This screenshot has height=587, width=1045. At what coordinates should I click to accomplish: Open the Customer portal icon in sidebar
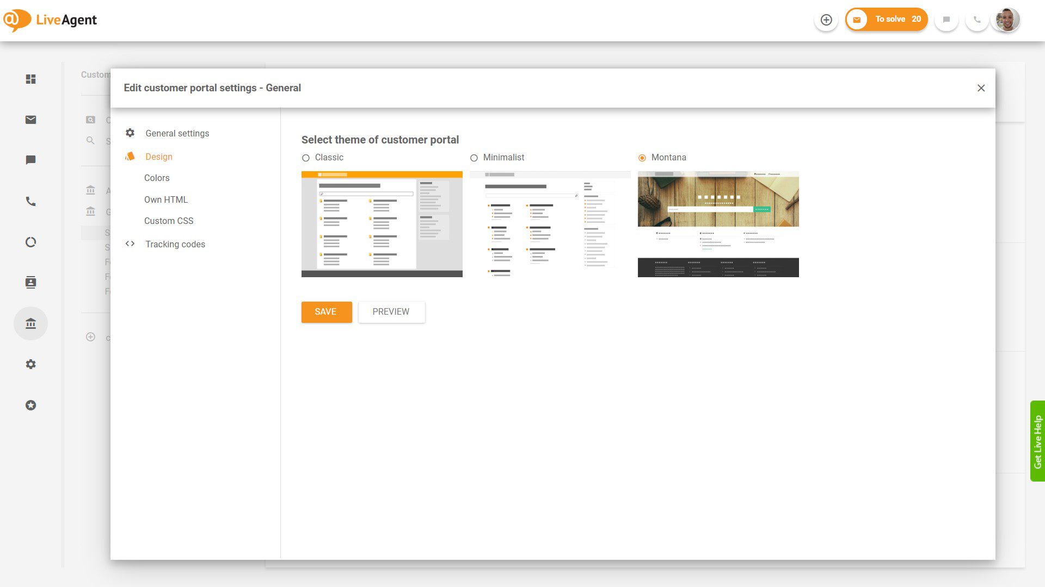point(31,323)
